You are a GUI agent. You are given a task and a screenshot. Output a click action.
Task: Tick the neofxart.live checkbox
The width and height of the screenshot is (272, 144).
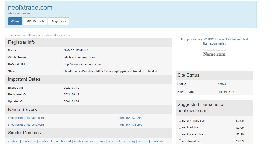pos(180,127)
